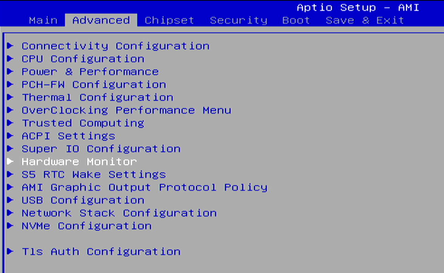Click the arrow beside Connectivity Configuration
This screenshot has width=444, height=273.
tap(10, 46)
